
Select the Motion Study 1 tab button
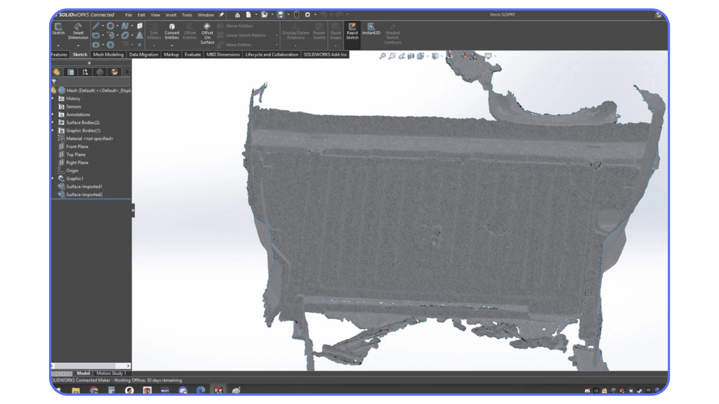tap(111, 373)
